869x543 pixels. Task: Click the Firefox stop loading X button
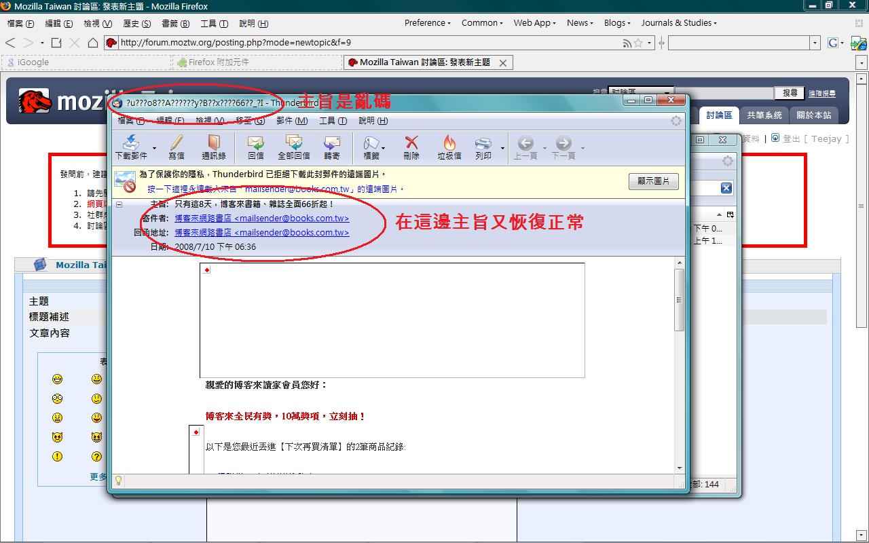coord(75,43)
